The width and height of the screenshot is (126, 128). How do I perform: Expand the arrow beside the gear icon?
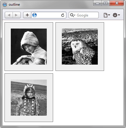[119, 15]
